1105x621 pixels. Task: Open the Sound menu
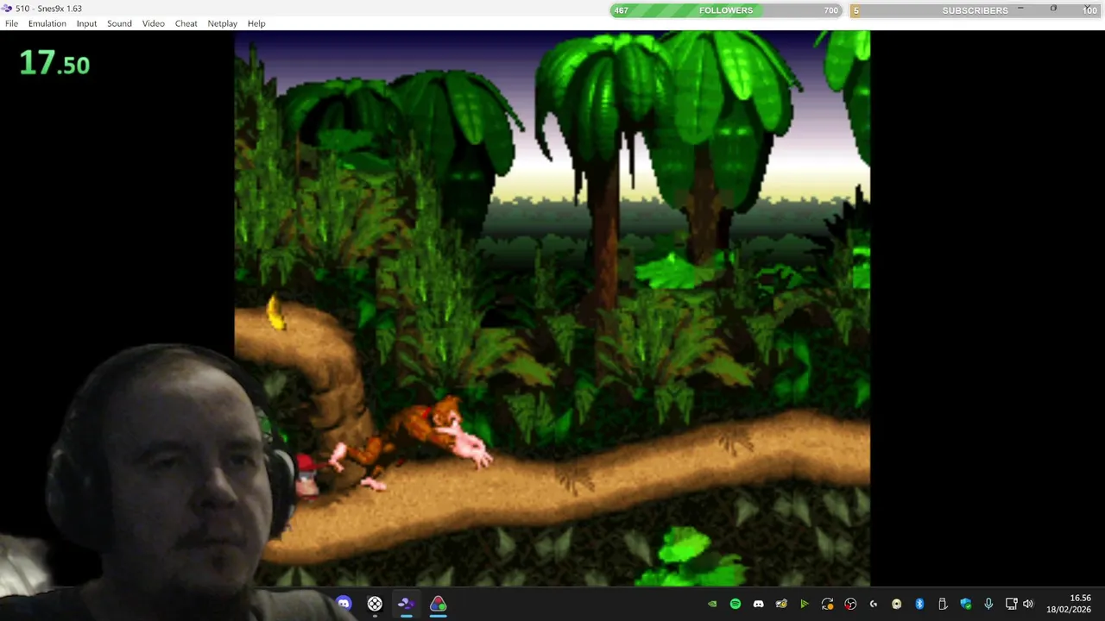coord(119,23)
